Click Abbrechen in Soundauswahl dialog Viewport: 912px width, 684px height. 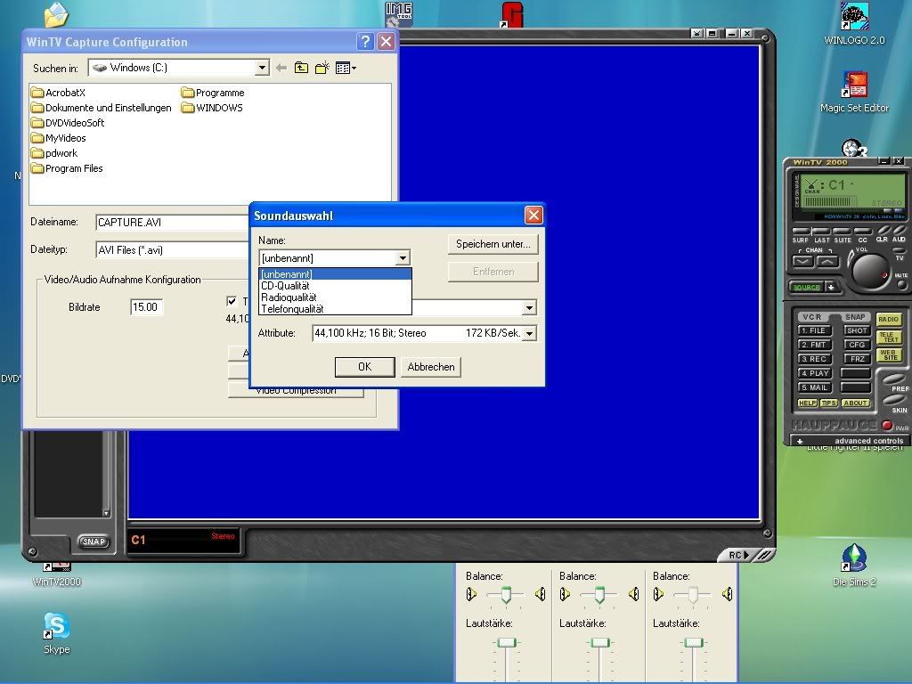431,367
